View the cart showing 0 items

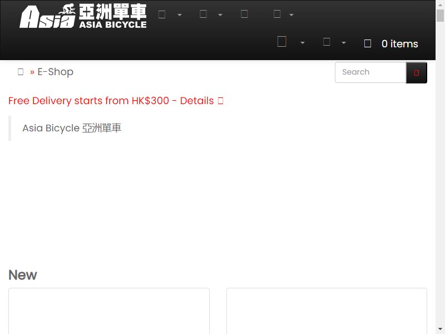click(399, 44)
